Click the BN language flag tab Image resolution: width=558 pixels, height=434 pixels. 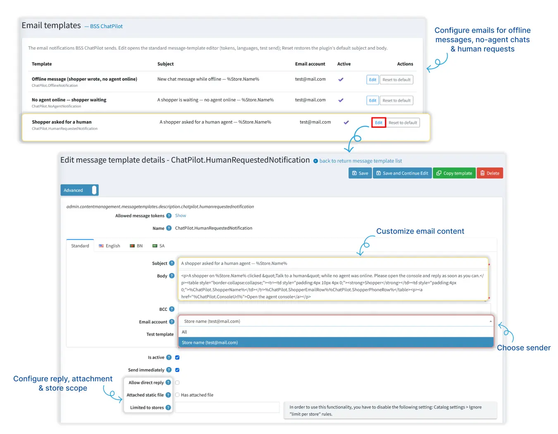pyautogui.click(x=136, y=246)
